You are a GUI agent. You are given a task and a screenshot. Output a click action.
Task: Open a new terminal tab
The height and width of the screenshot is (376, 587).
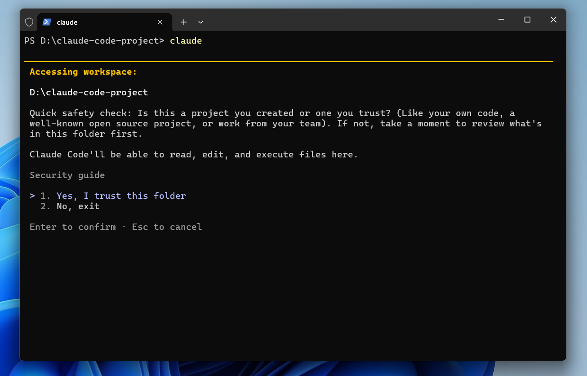[x=183, y=22]
